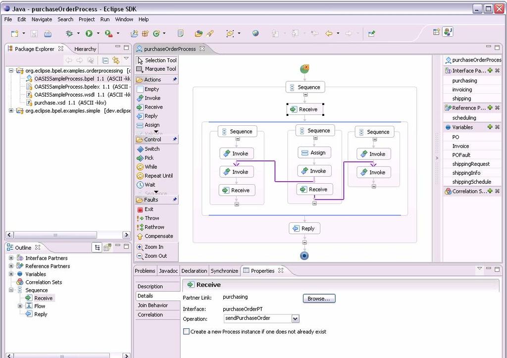Collapse org.eclipse.bpel.examples.orderprocessing project

pyautogui.click(x=11, y=70)
